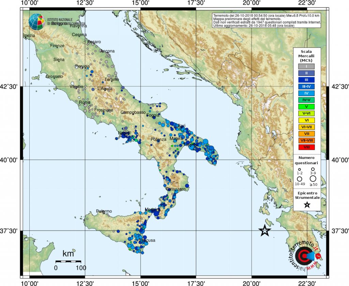Click the km scale bar
This screenshot has width=349, height=286.
[68, 261]
